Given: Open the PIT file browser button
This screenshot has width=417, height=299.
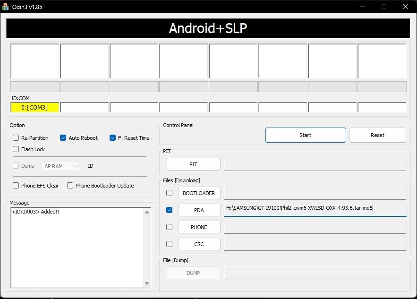Looking at the screenshot, I should pos(194,164).
